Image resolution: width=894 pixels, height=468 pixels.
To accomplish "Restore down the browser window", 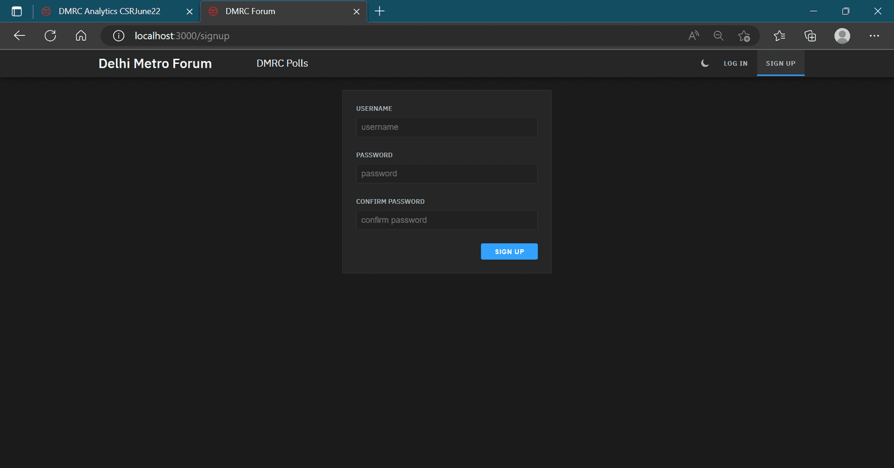I will tap(846, 11).
